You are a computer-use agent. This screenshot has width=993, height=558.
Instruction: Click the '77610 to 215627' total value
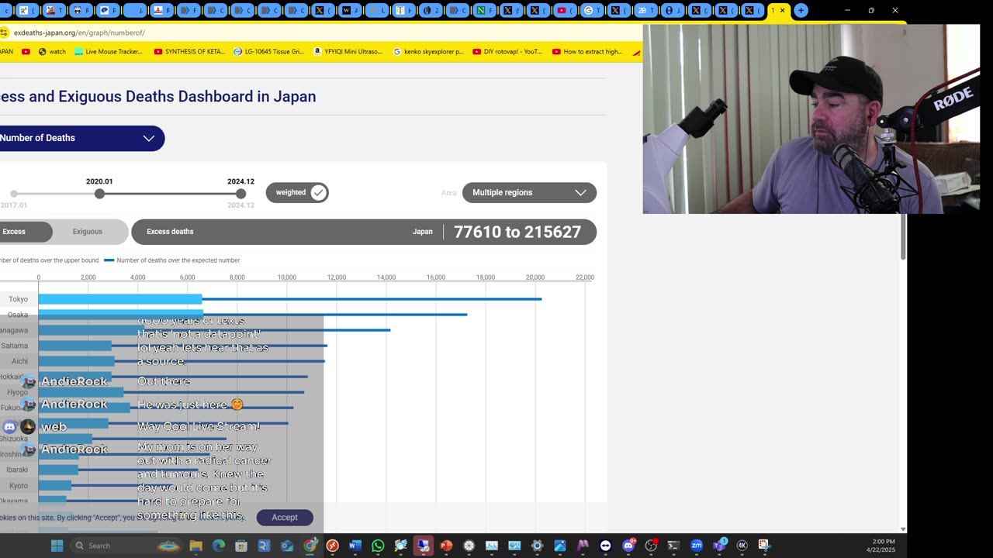coord(517,232)
